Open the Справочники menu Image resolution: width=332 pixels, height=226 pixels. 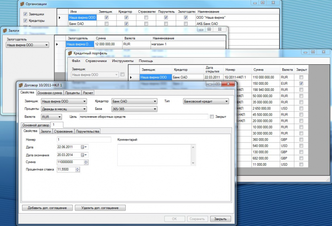coord(96,61)
